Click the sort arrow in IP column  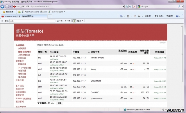click(89, 52)
